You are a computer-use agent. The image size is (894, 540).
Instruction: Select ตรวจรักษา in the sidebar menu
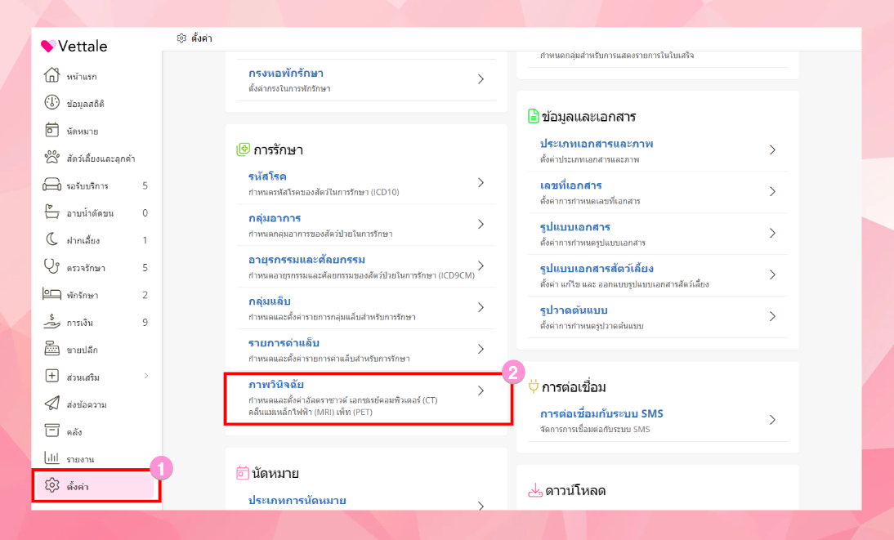[86, 268]
